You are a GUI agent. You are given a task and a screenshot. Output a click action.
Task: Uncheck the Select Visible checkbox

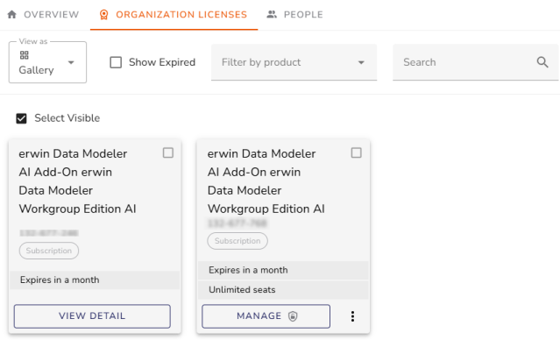[21, 118]
